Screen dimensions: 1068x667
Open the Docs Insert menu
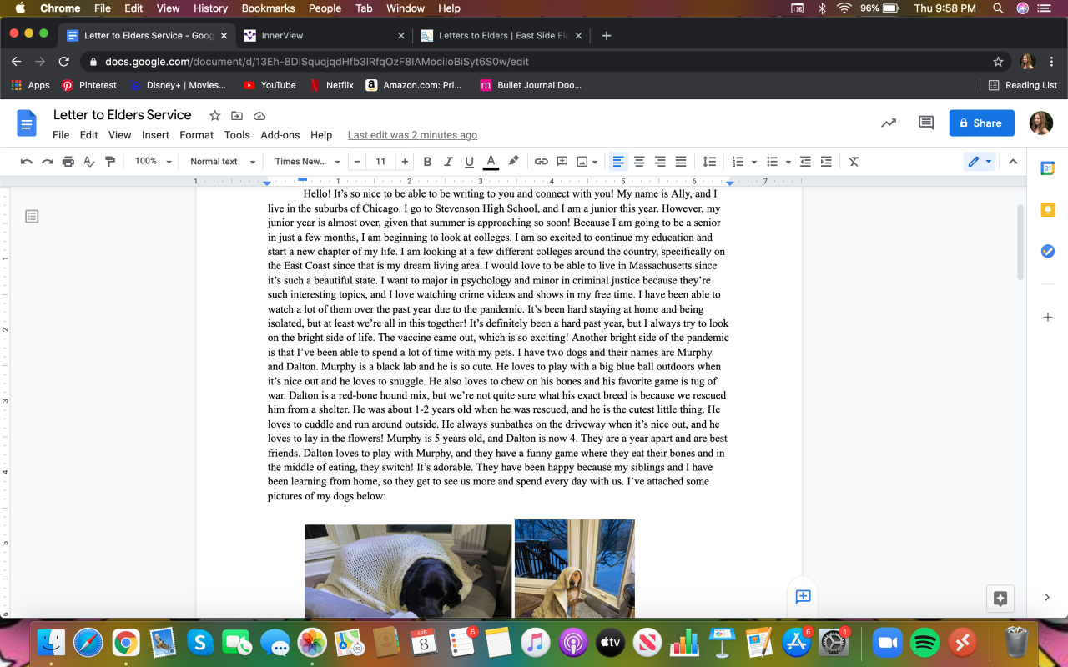point(155,135)
